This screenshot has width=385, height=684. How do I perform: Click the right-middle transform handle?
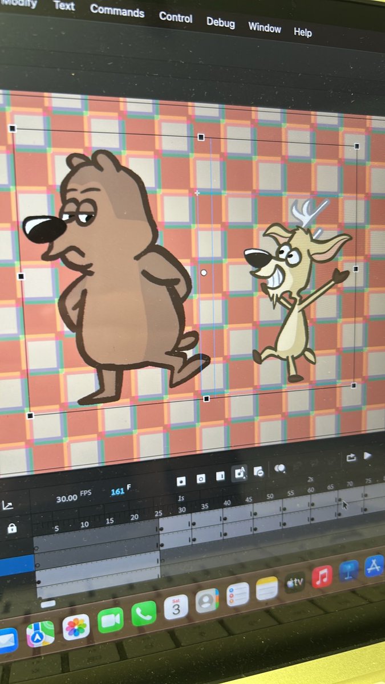356,268
